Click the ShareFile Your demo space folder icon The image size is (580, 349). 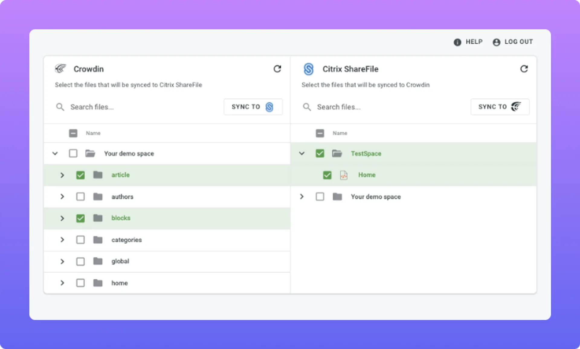point(337,197)
